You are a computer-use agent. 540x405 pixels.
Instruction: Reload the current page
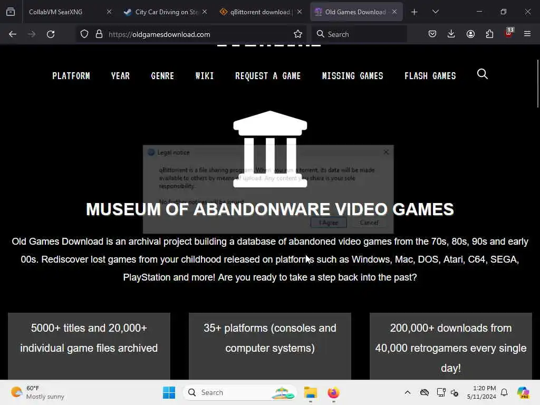51,34
